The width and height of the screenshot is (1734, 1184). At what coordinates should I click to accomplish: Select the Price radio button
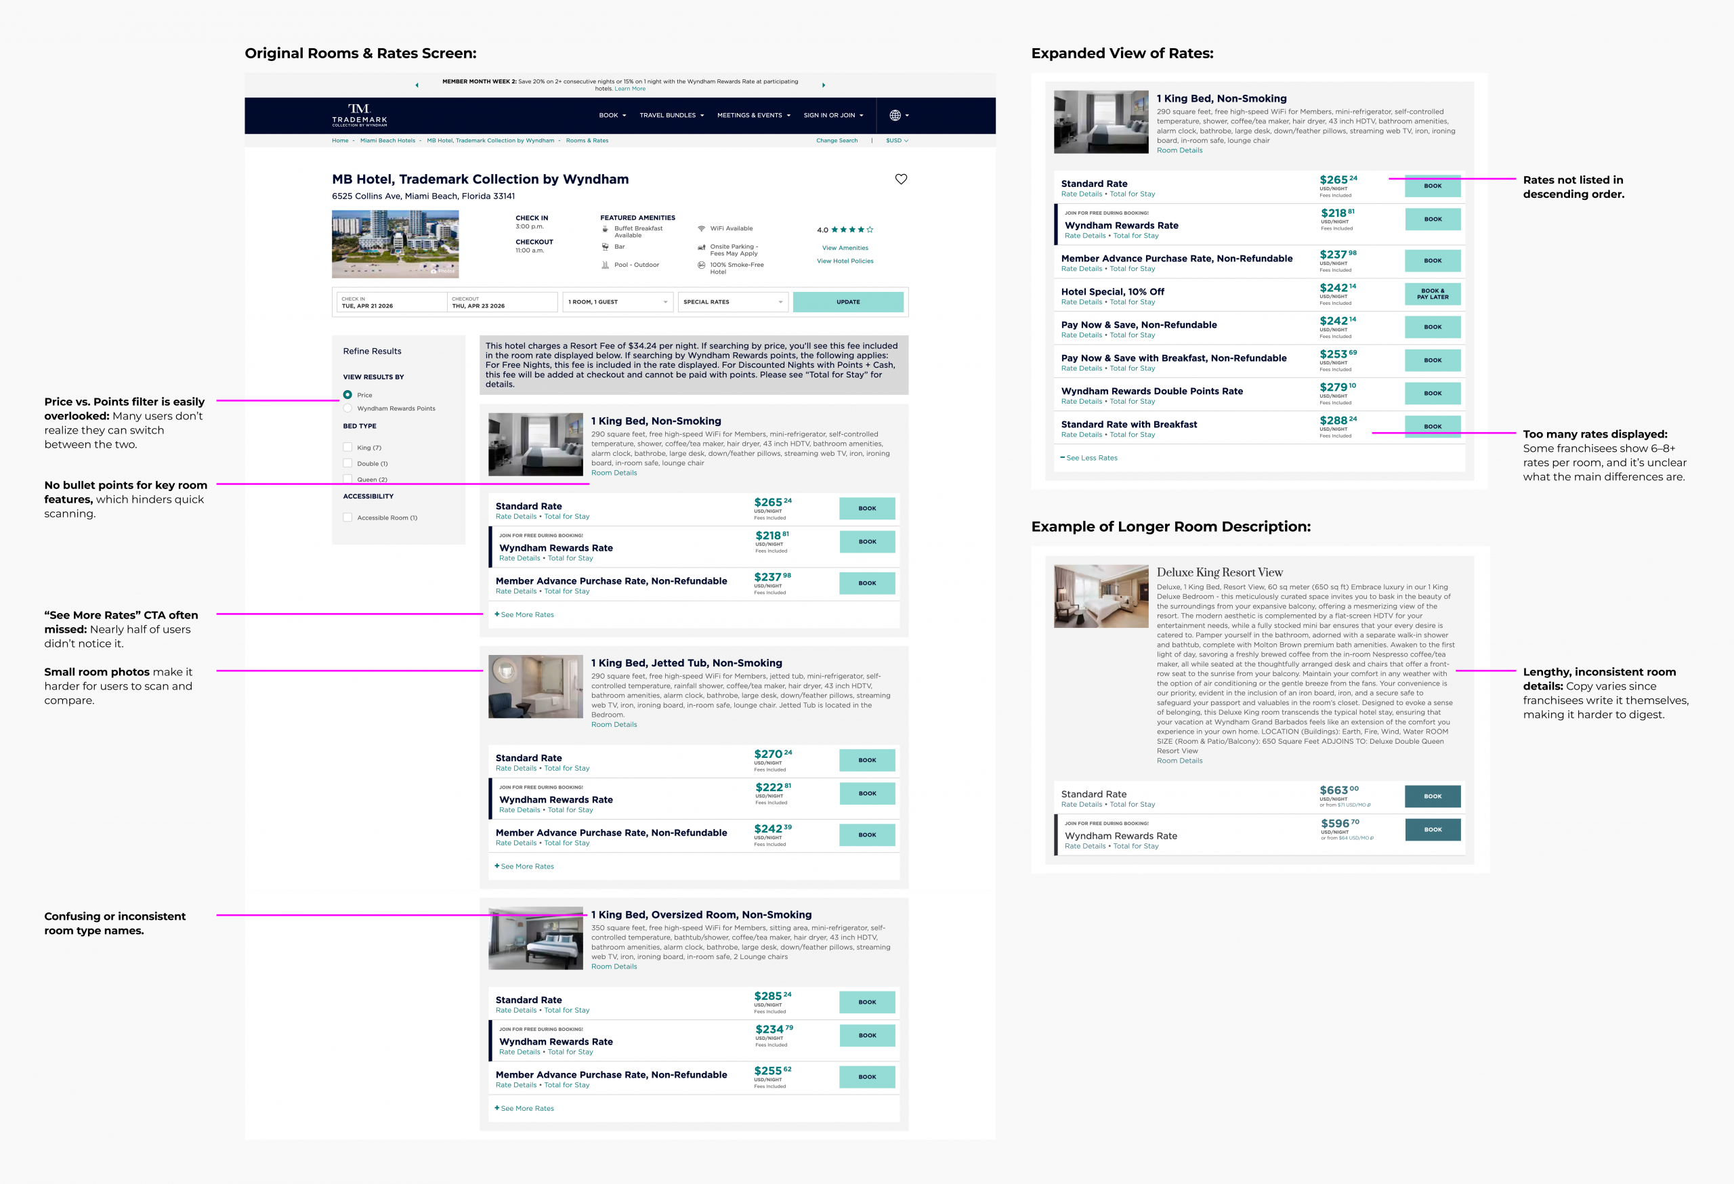(x=347, y=395)
